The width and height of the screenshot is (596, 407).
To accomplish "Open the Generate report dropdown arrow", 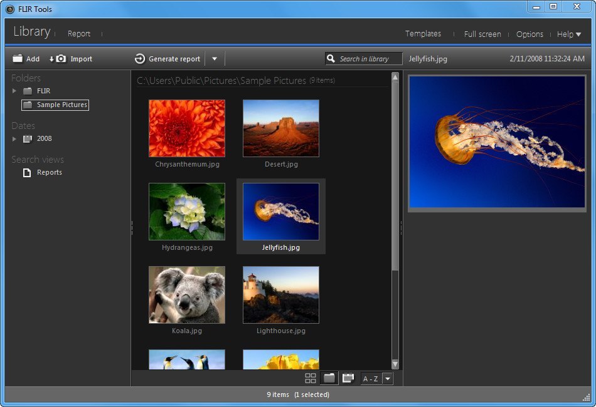I will point(215,58).
